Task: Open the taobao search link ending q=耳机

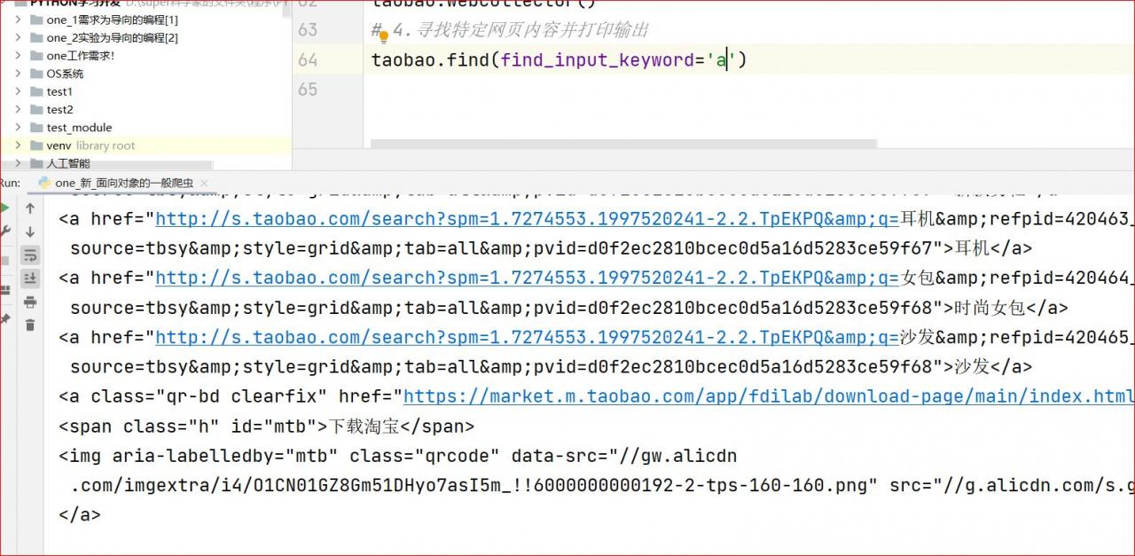Action: (x=527, y=219)
